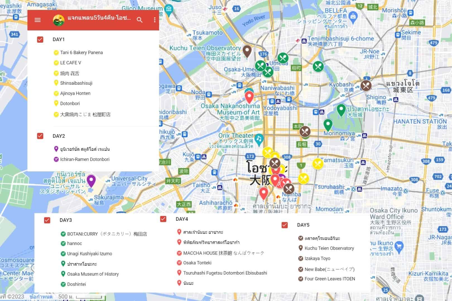Image resolution: width=452 pixels, height=301 pixels.
Task: Uncheck the DAY1 layer checkbox
Action: click(40, 39)
